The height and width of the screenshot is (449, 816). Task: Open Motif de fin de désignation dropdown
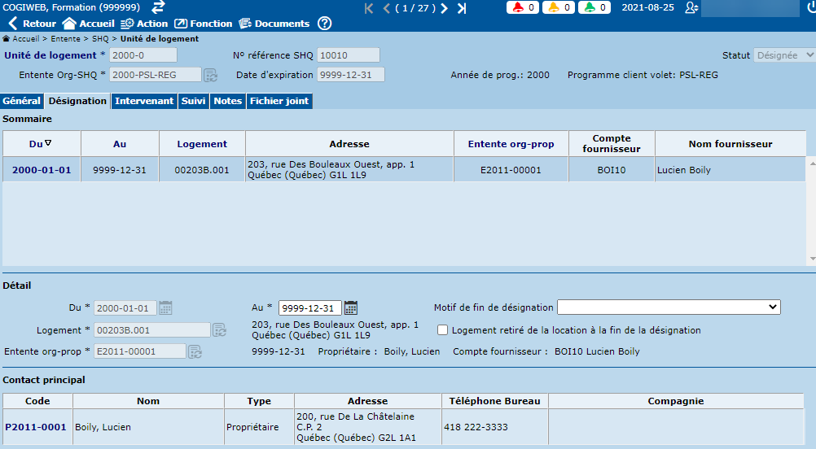coord(668,307)
